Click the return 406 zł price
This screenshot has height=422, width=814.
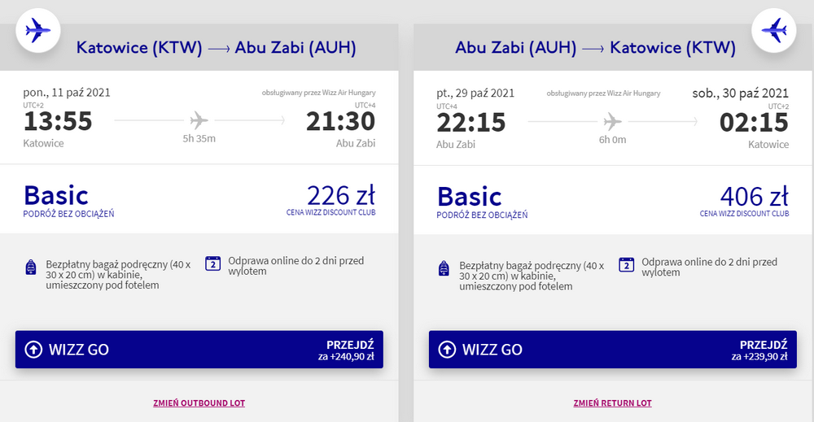[754, 196]
